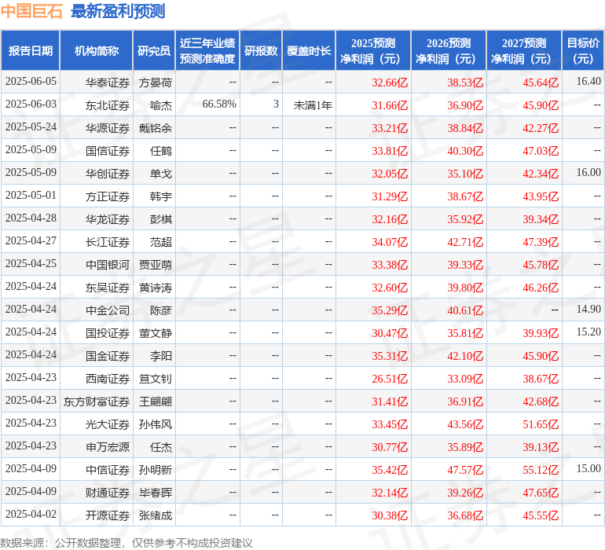Select the 机构简称 column header
This screenshot has height=550, width=605.
[x=97, y=51]
